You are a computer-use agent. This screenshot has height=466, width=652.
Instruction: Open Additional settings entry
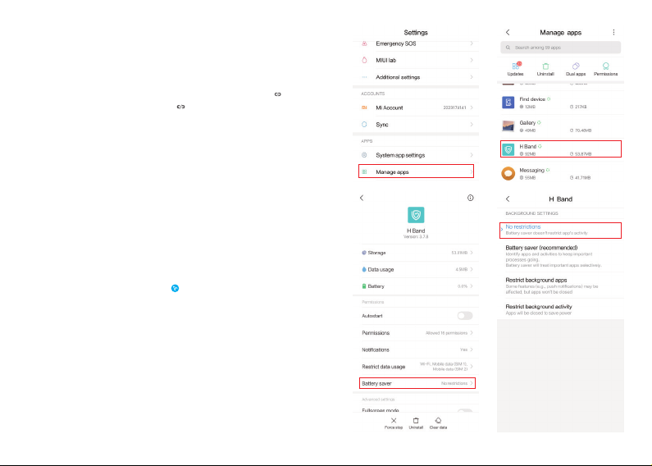(x=416, y=77)
